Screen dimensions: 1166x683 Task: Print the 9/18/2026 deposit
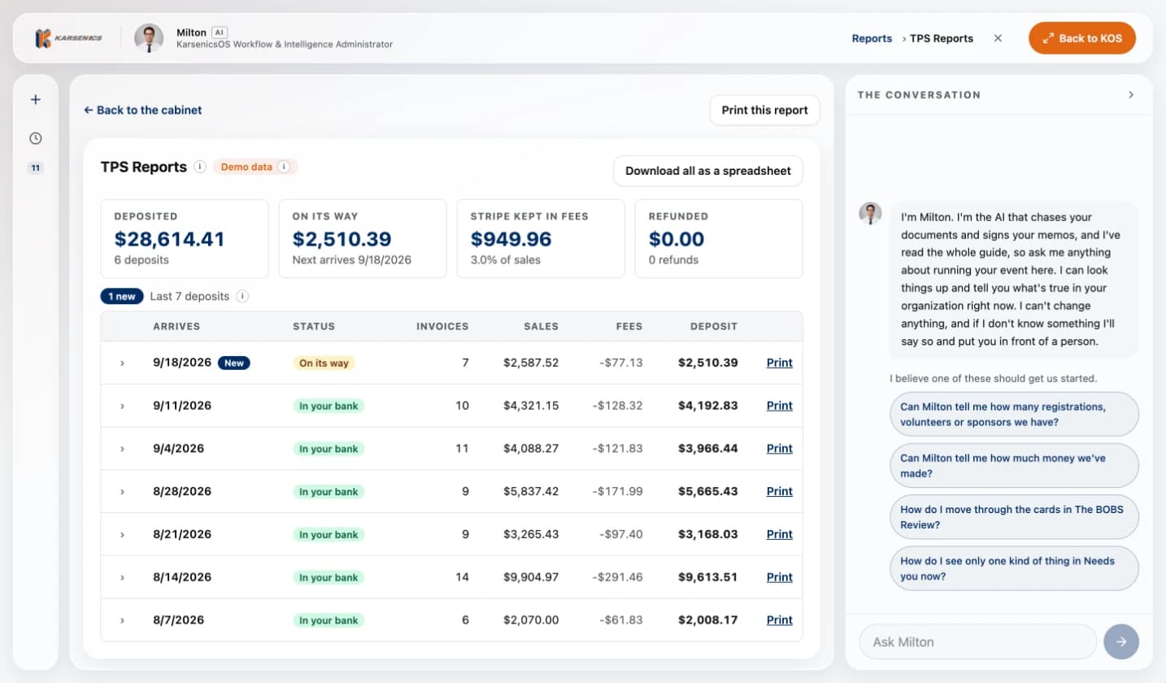[779, 363]
